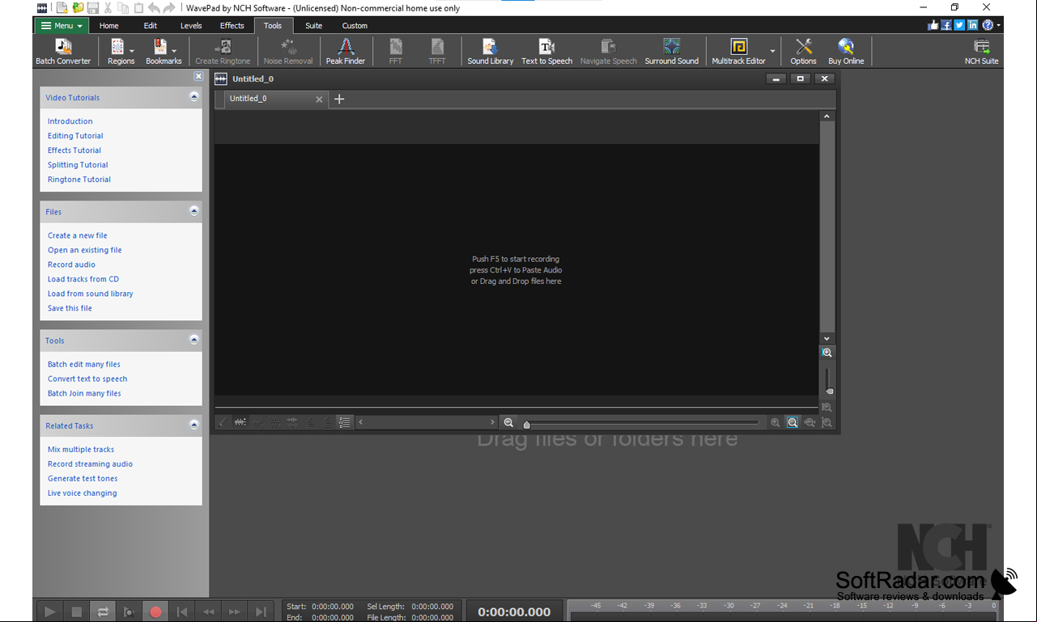Click the red Record button
1037x622 pixels.
tap(155, 612)
